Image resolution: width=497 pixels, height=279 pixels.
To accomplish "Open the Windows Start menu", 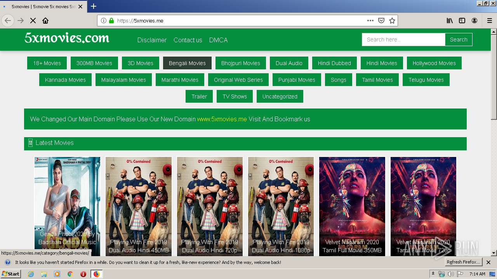I will (11, 274).
